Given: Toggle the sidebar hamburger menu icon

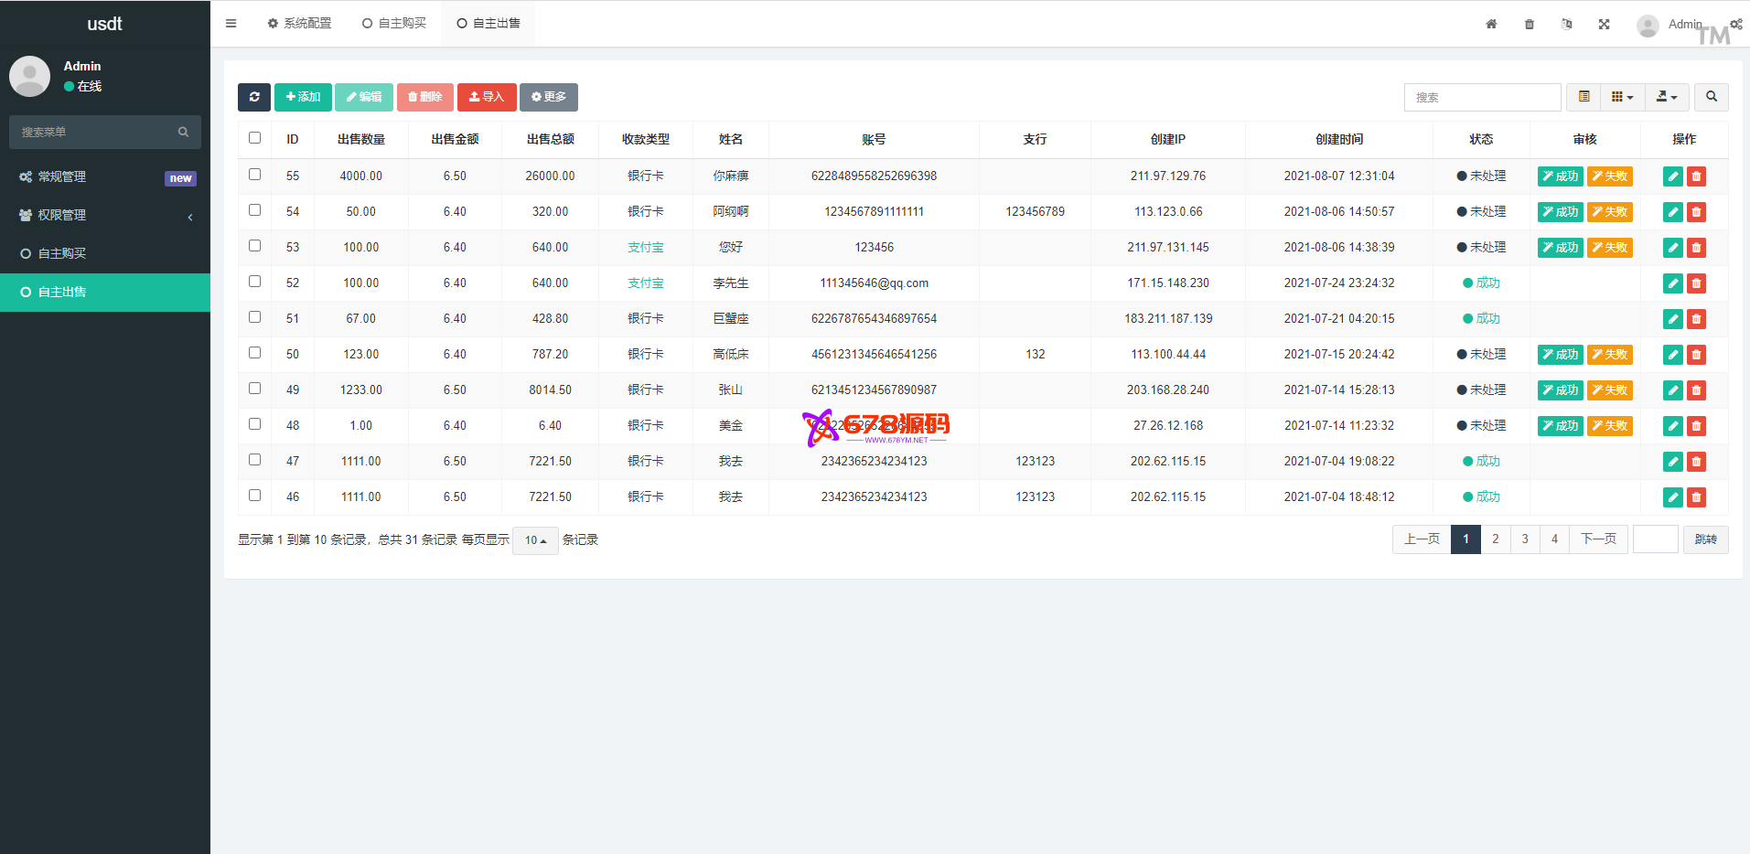Looking at the screenshot, I should [x=231, y=24].
